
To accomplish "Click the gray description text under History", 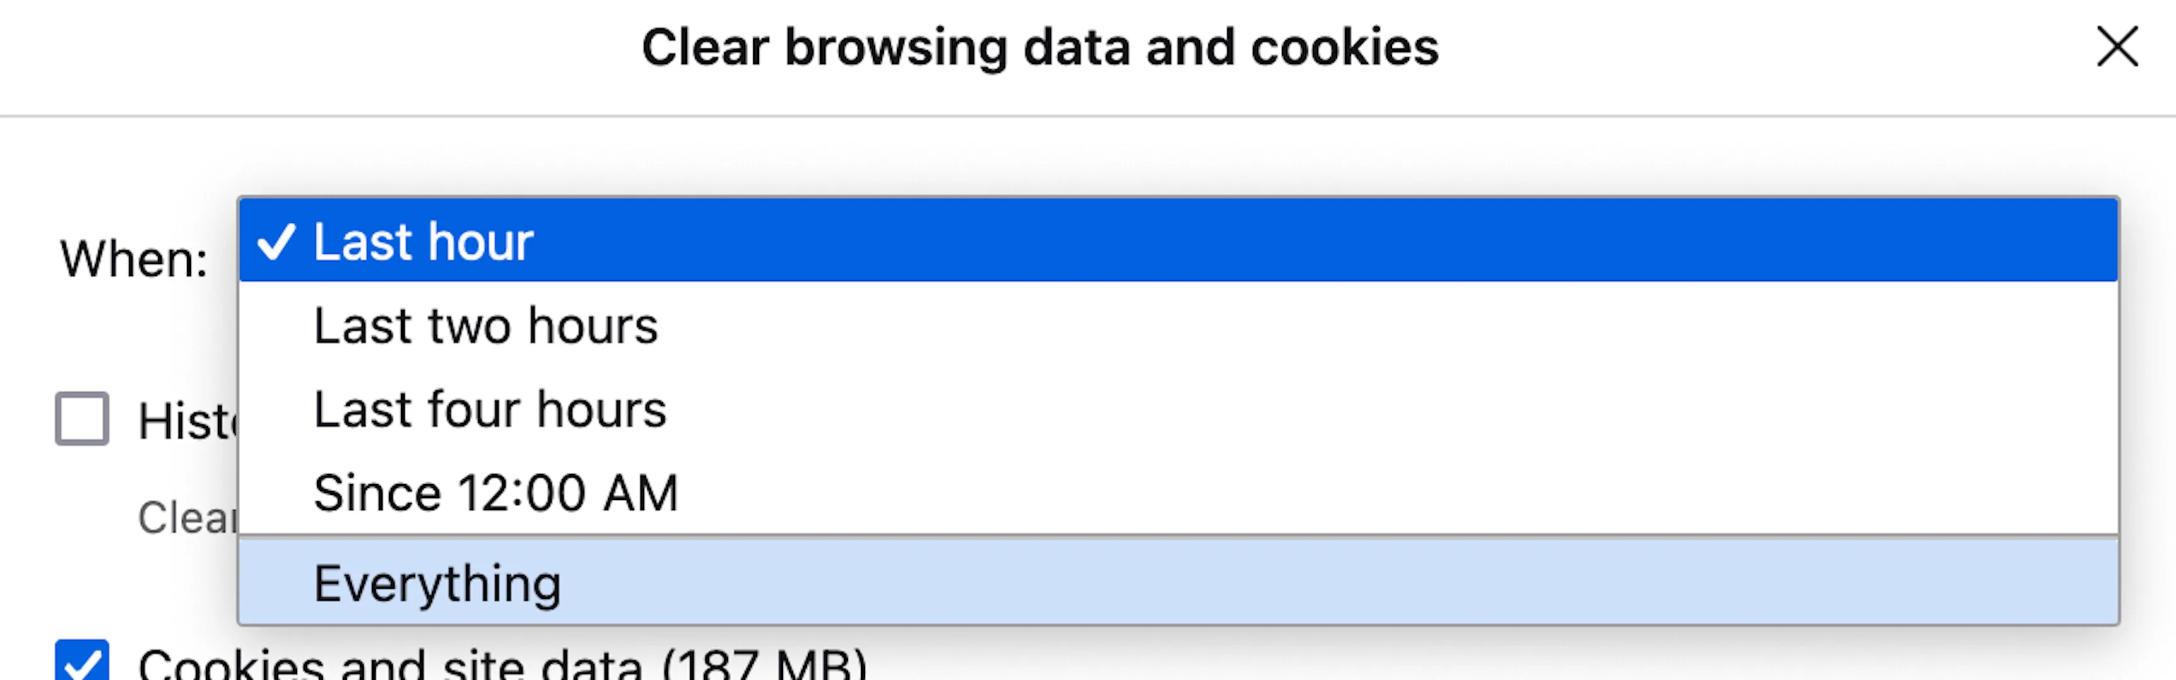I will tap(187, 516).
